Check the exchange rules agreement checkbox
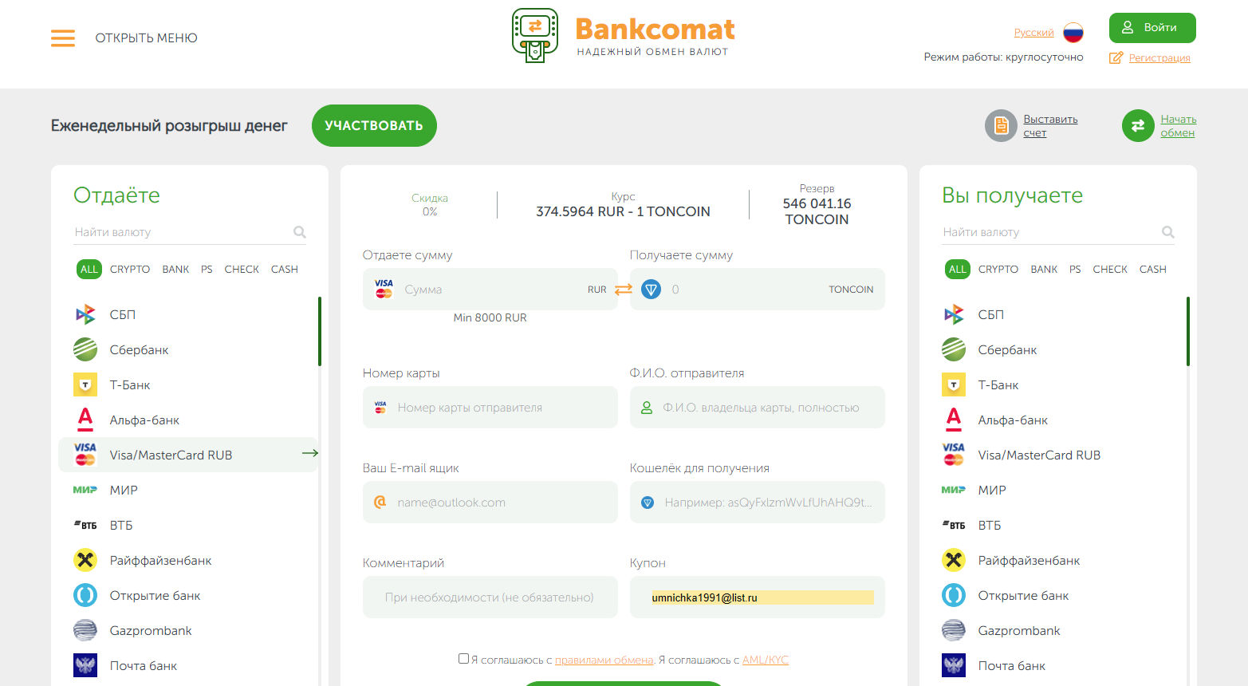 pos(463,659)
